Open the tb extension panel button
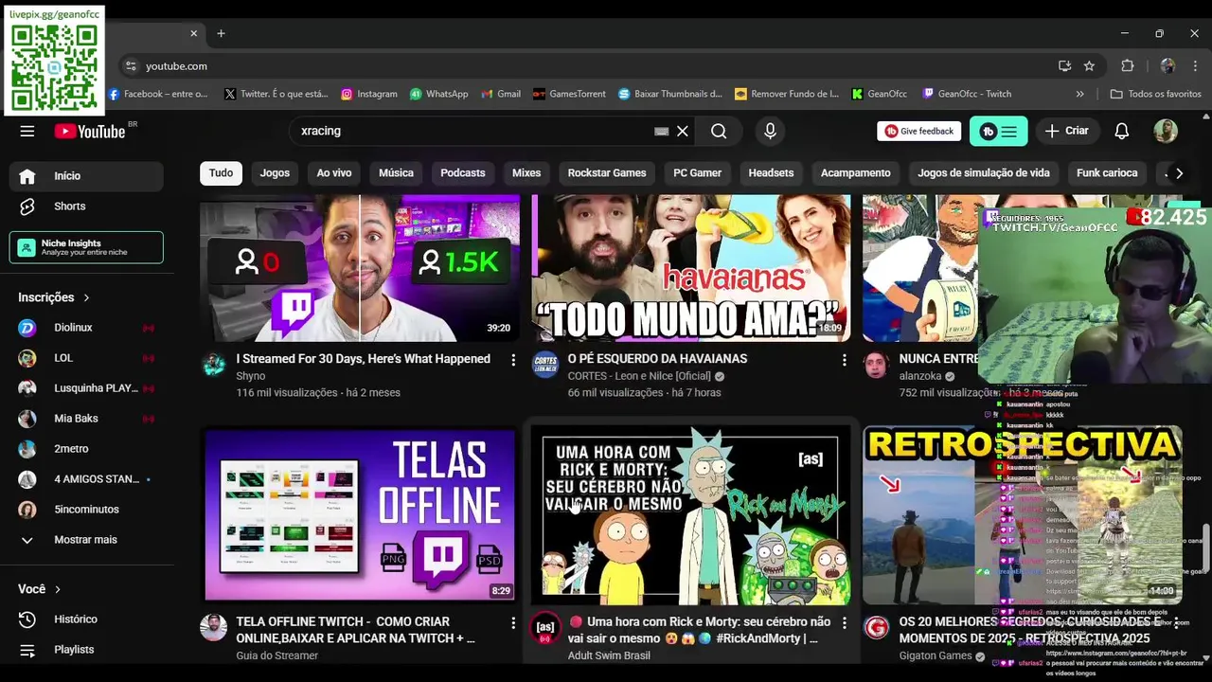 pos(998,131)
